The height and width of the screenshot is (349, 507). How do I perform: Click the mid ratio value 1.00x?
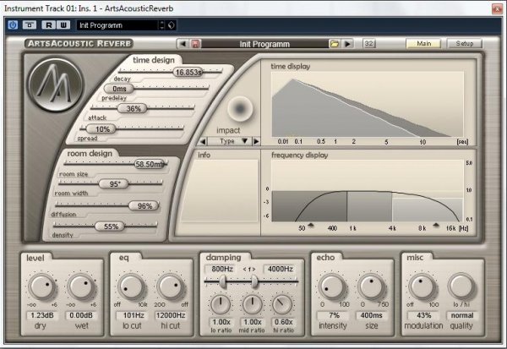point(252,322)
